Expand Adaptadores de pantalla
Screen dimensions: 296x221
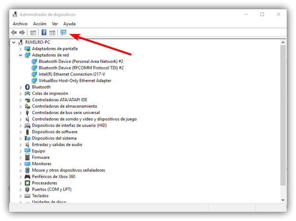20,49
